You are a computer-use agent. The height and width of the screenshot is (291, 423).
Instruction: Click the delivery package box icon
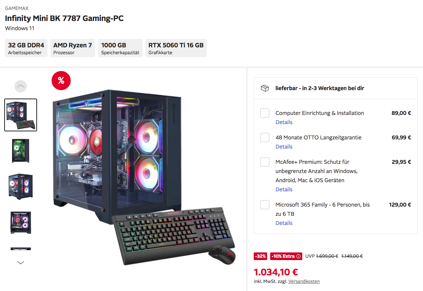click(265, 88)
